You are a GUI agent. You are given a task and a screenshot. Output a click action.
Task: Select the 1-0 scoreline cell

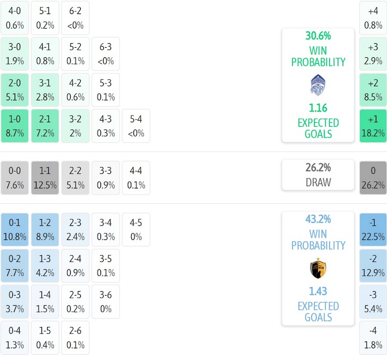click(x=15, y=126)
